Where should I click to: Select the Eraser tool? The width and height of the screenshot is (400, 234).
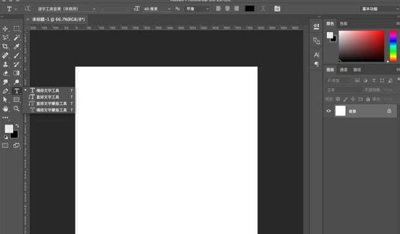click(x=5, y=73)
